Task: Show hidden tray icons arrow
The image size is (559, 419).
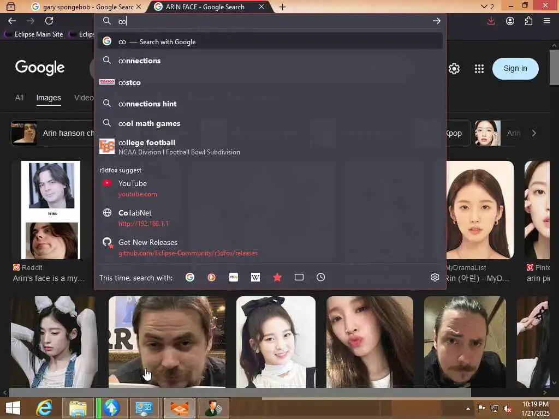Action: [468, 408]
